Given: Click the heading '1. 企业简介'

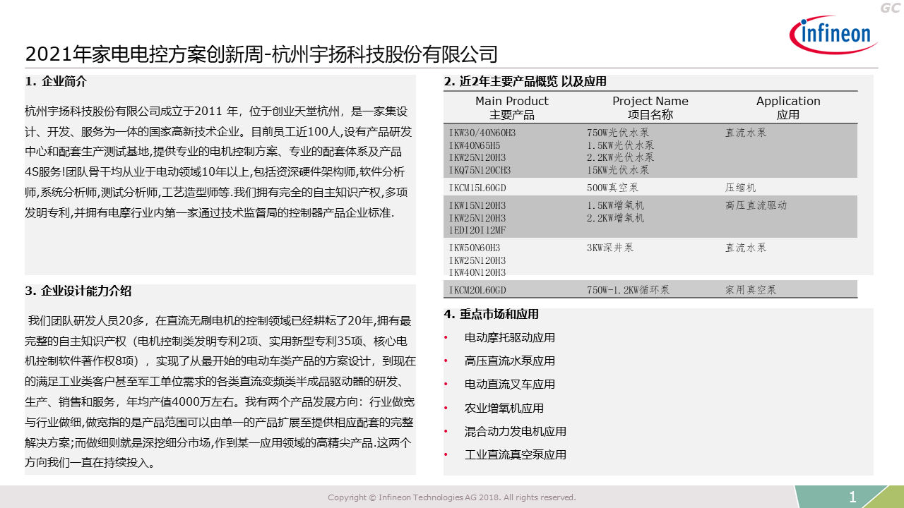Looking at the screenshot, I should (56, 81).
